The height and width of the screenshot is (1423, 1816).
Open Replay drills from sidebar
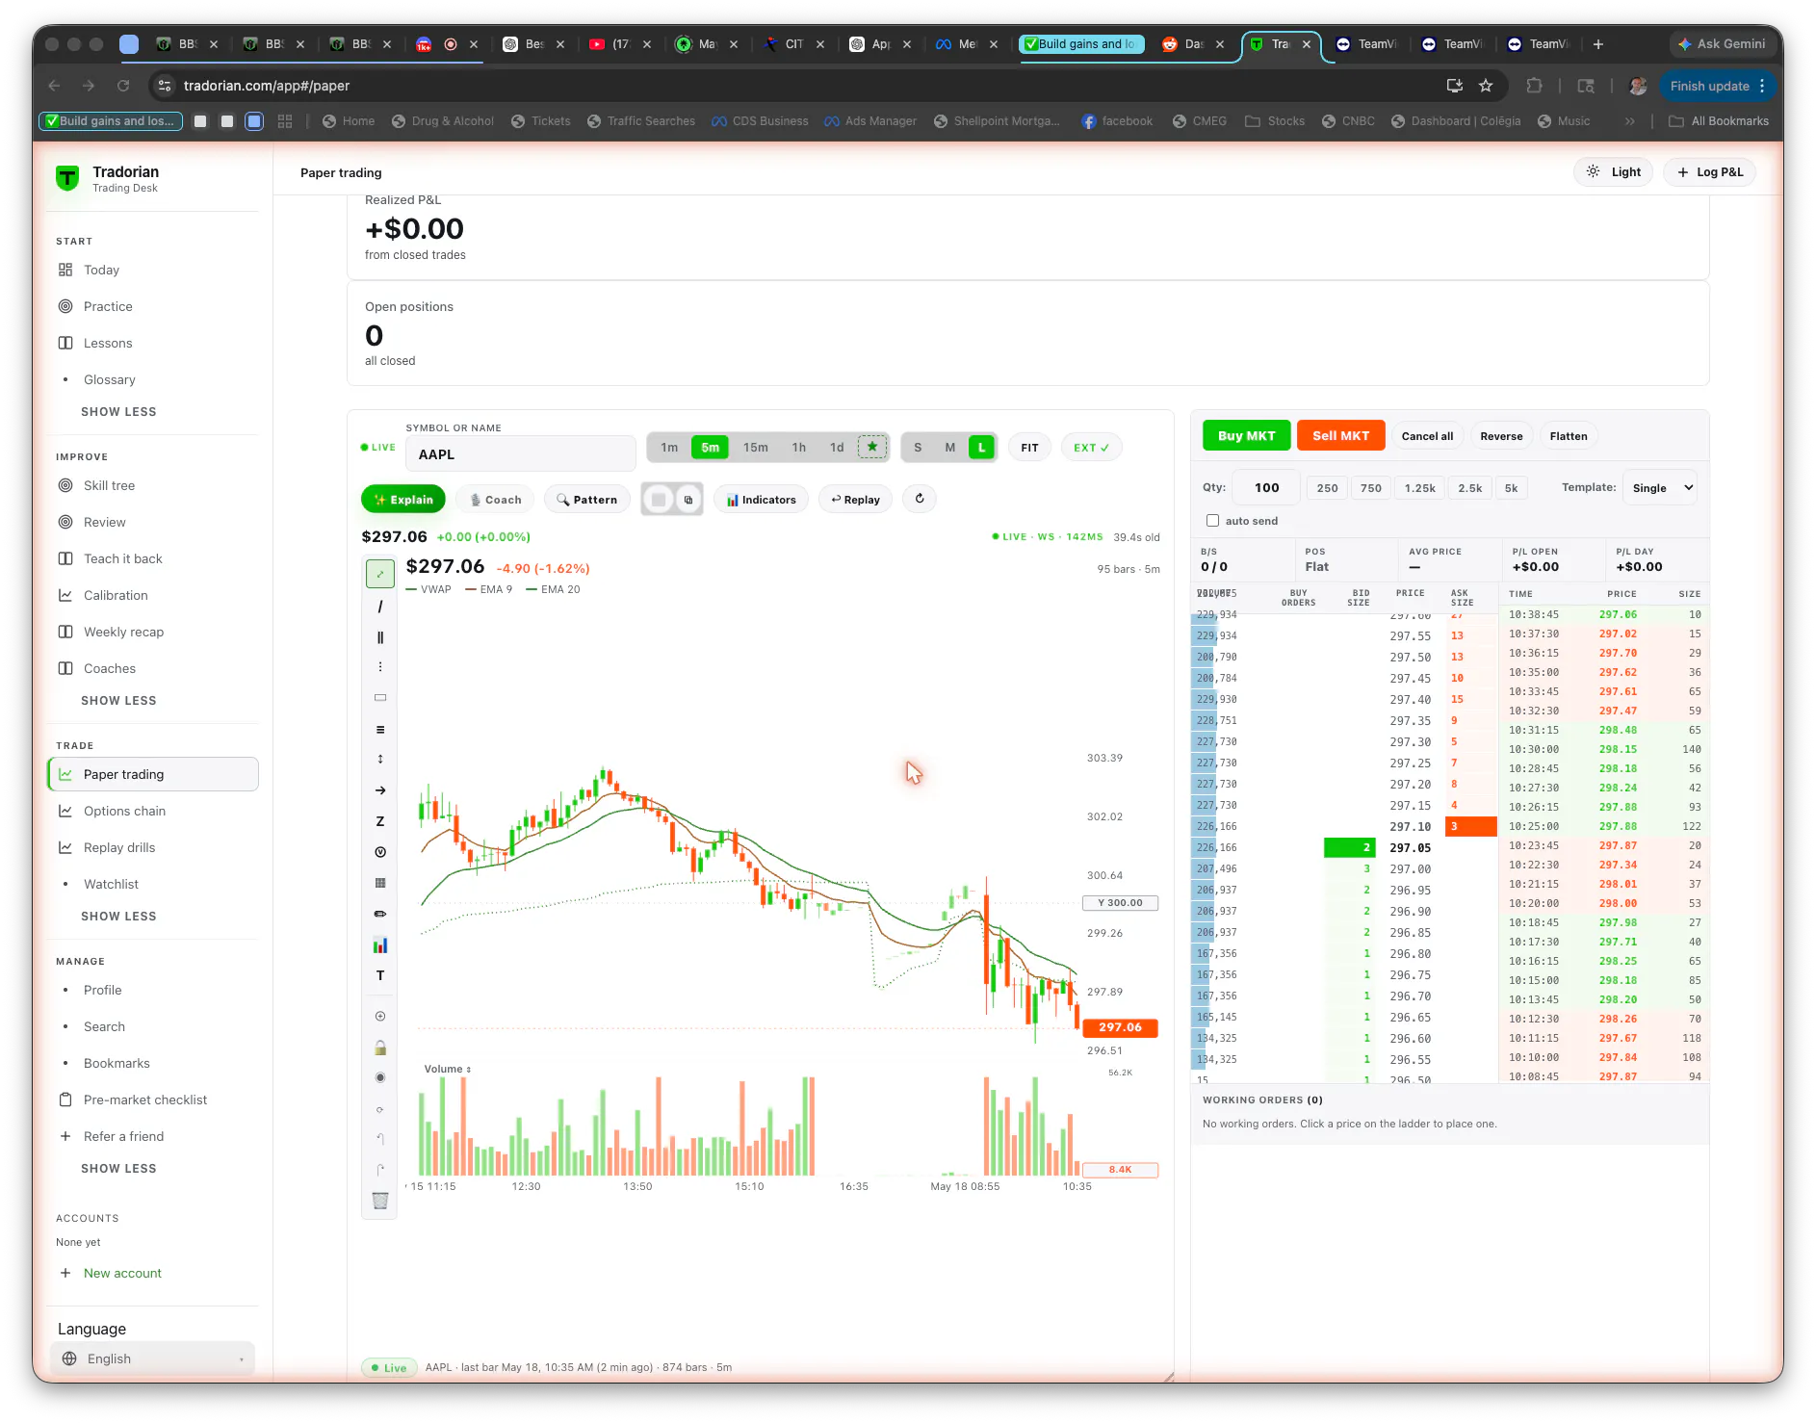tap(152, 847)
